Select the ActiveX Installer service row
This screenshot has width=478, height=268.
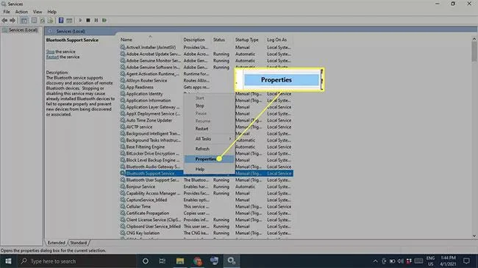click(x=207, y=48)
